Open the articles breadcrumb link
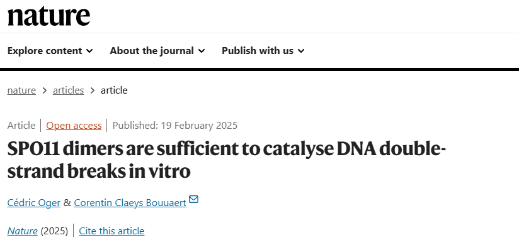The width and height of the screenshot is (519, 245). point(68,90)
